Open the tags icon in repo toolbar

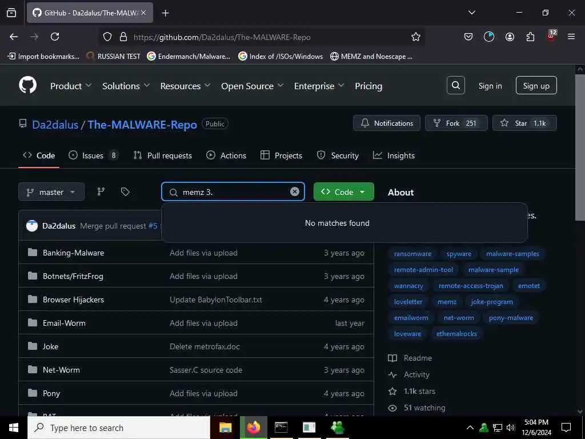[x=125, y=192]
